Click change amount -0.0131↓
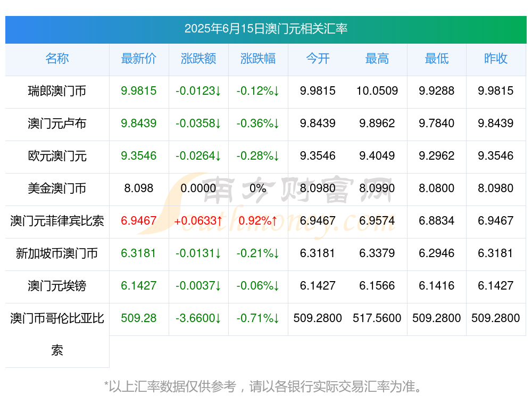The width and height of the screenshot is (532, 403). 198,253
